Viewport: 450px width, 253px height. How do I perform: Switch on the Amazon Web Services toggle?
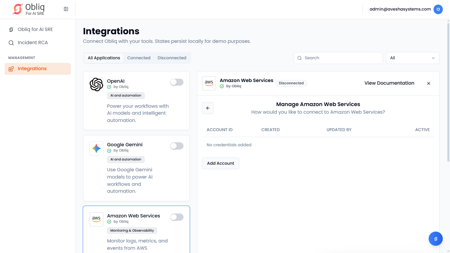tap(177, 217)
